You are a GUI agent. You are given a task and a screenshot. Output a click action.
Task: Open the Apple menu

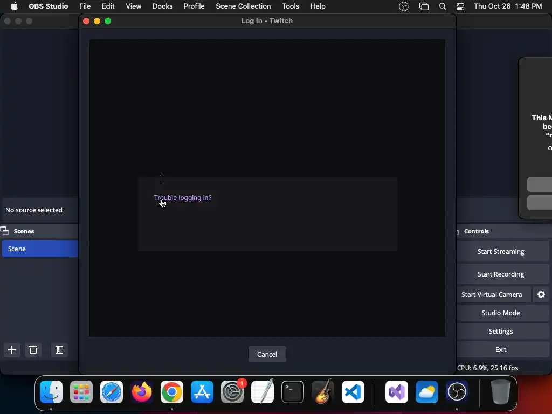pyautogui.click(x=14, y=6)
